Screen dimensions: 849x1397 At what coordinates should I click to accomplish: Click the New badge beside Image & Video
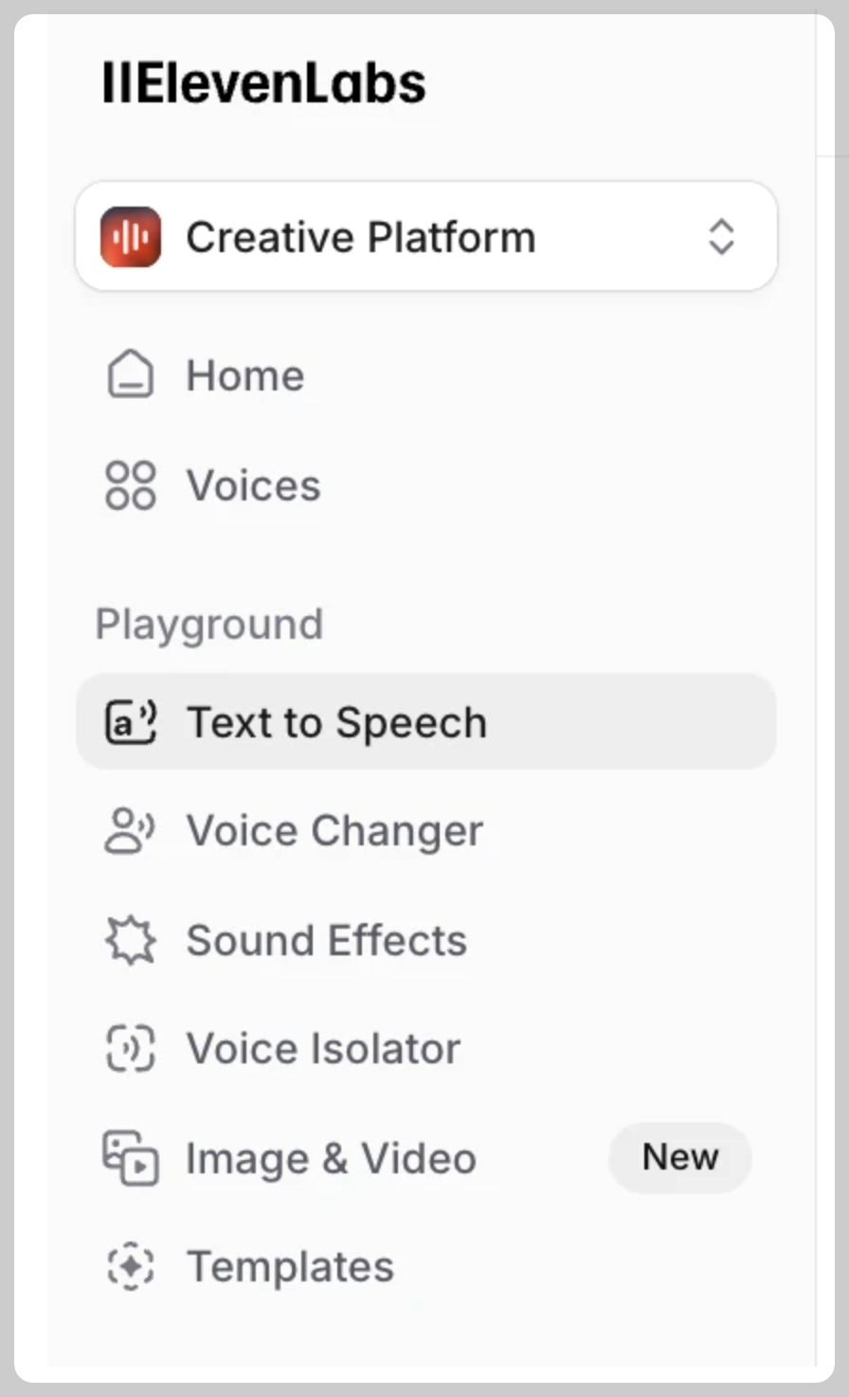(x=680, y=1157)
